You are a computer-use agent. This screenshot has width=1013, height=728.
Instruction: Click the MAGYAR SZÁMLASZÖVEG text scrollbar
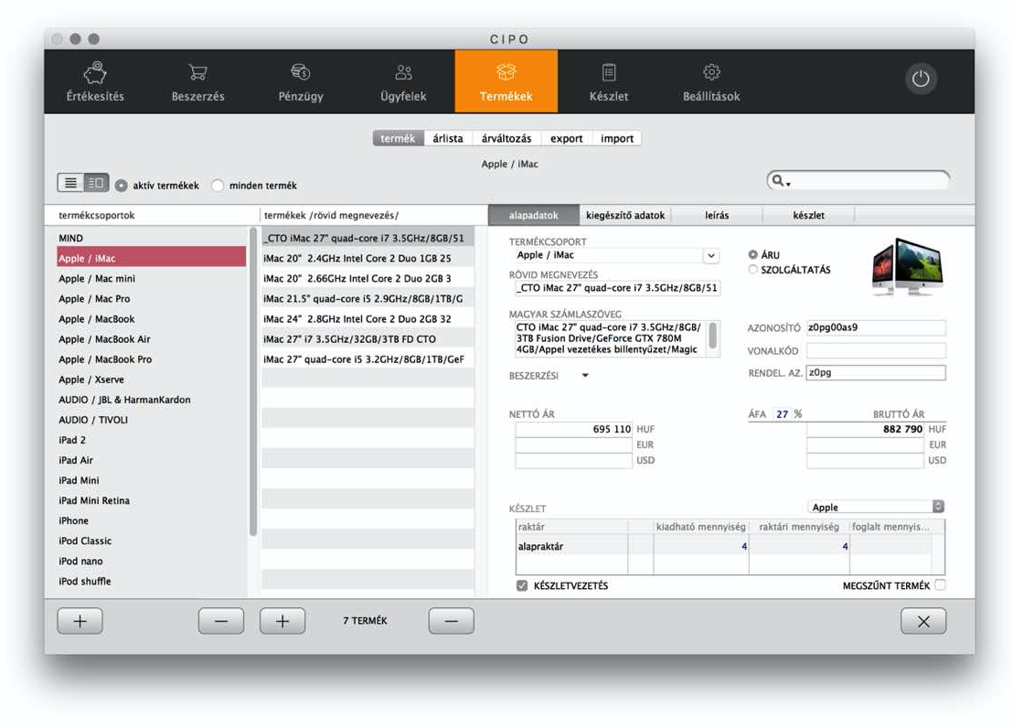click(x=712, y=337)
